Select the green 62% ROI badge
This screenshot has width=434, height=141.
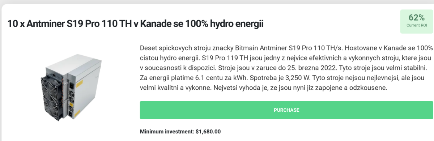coord(416,21)
